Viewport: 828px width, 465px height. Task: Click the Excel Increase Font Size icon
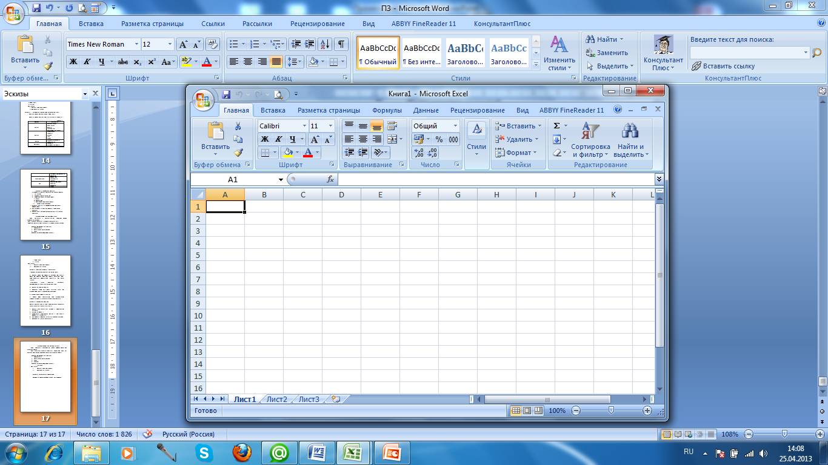pos(315,139)
